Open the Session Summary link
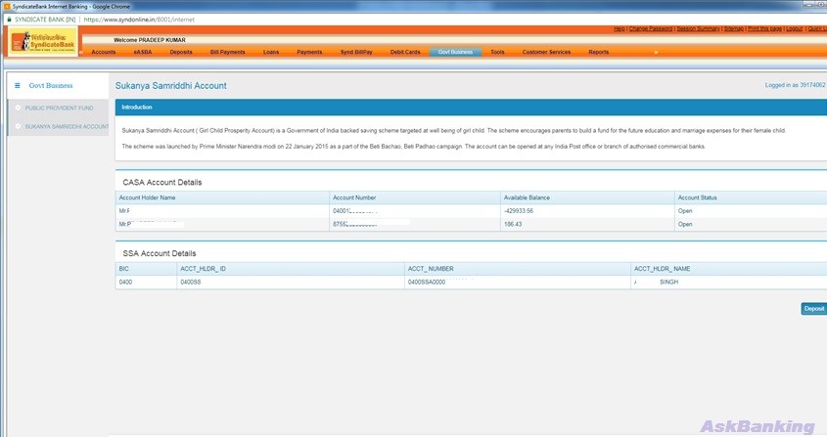The width and height of the screenshot is (827, 437). pos(699,28)
